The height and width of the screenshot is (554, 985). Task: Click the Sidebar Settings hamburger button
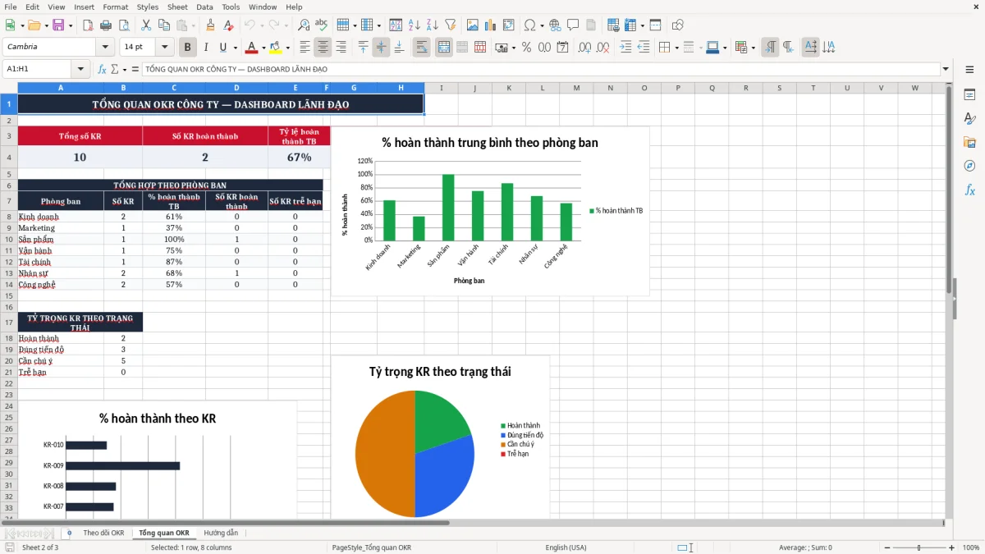969,69
